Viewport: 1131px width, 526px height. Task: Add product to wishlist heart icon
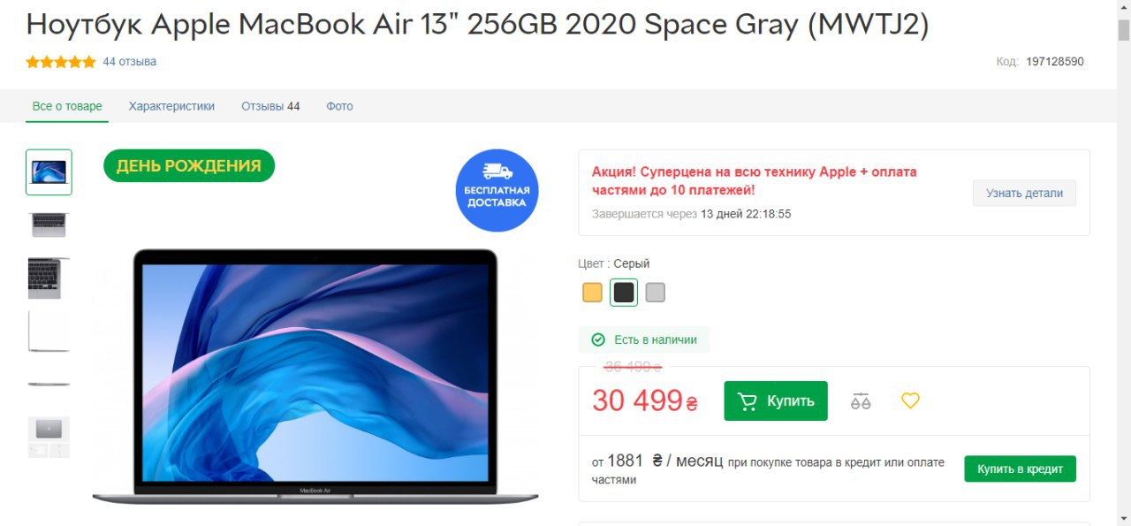(x=910, y=401)
